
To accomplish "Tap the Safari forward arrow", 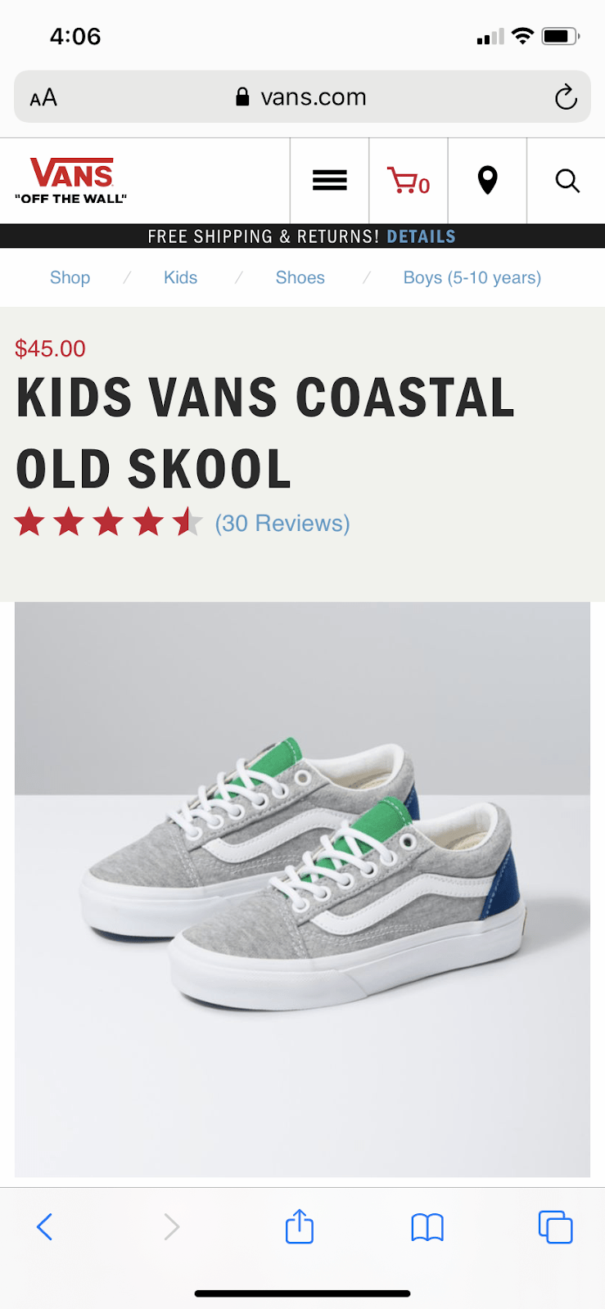I will [x=171, y=1226].
